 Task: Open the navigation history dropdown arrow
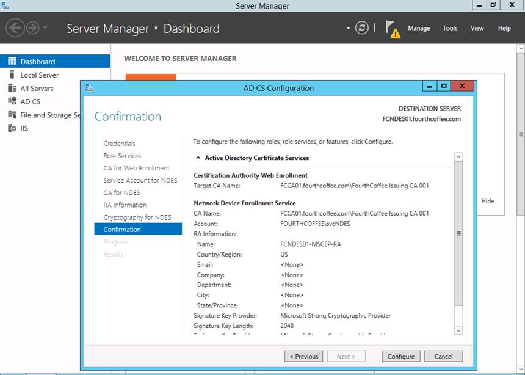click(x=45, y=29)
